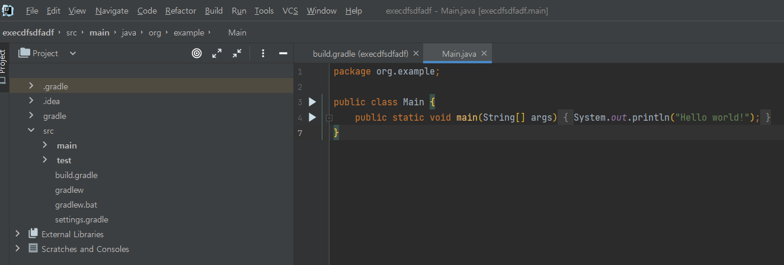Click the IntelliJ IDEA application logo icon
The image size is (784, 265).
coord(8,10)
